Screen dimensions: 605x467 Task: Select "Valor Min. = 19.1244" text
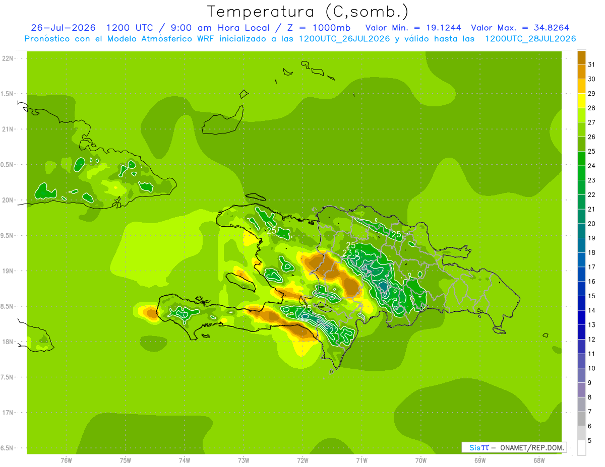point(413,28)
